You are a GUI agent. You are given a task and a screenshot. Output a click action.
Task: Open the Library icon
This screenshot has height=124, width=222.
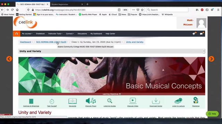coord(197,10)
